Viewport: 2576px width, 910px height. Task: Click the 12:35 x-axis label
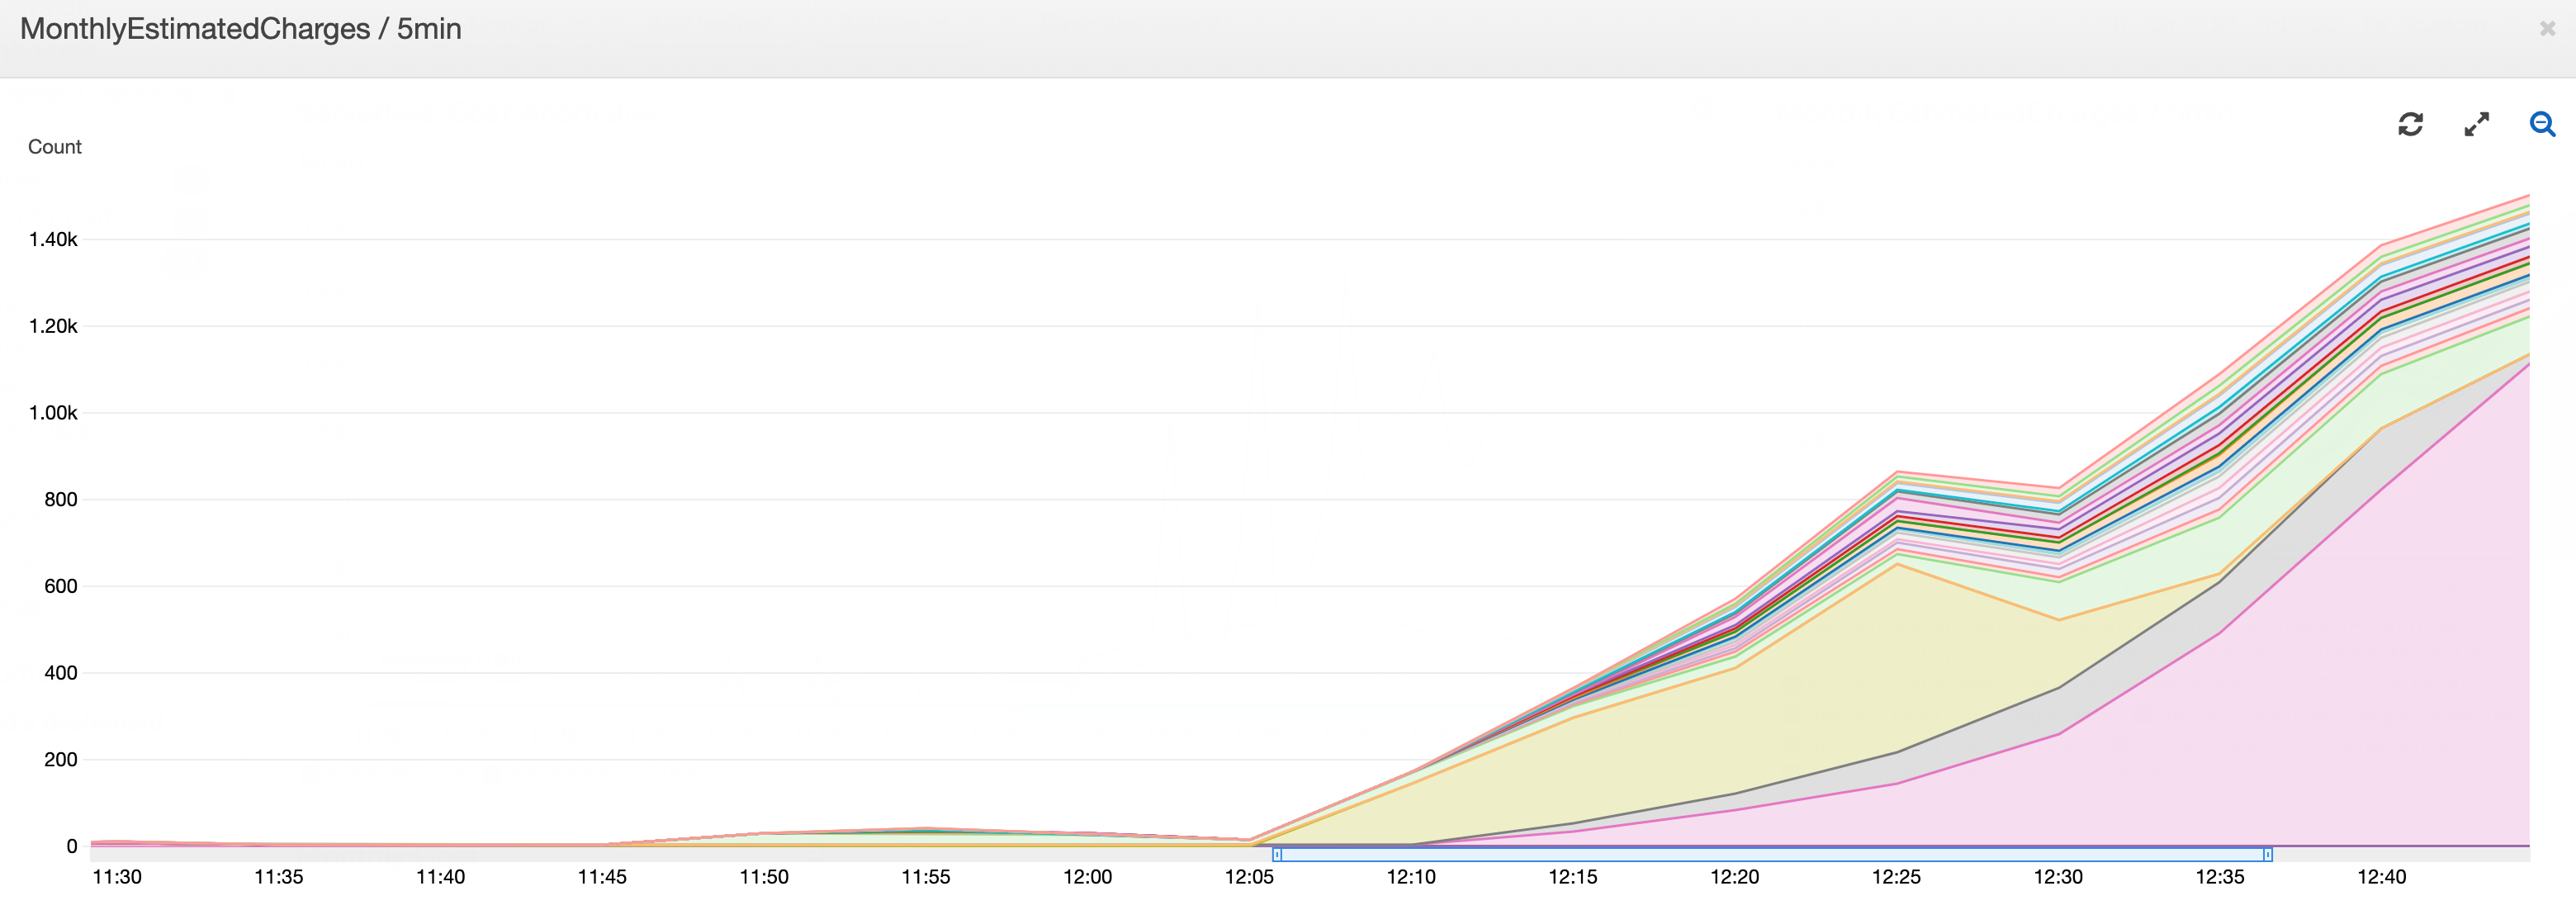pyautogui.click(x=2220, y=877)
